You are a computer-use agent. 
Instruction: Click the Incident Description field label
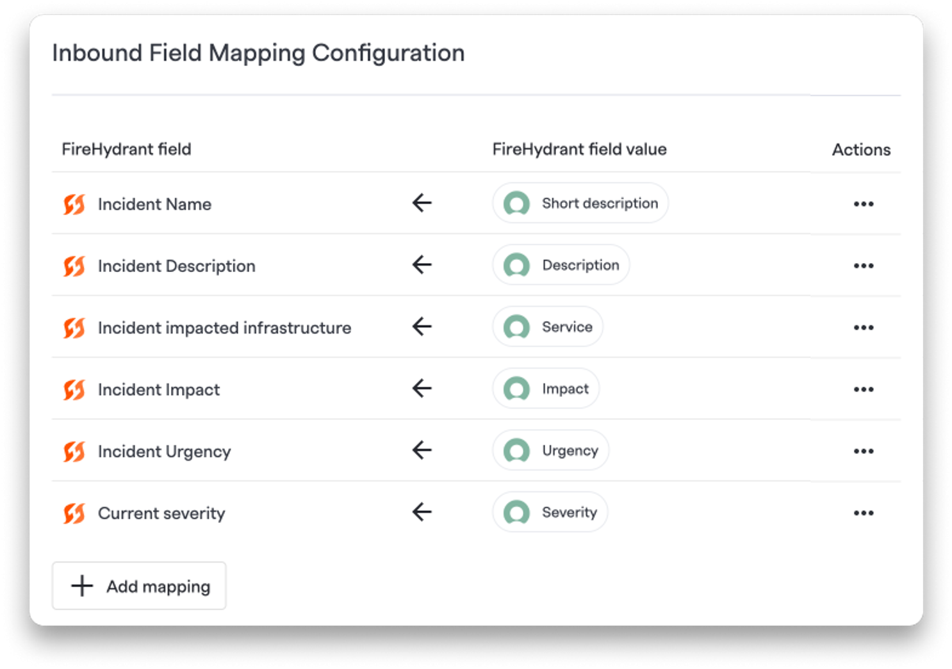177,266
